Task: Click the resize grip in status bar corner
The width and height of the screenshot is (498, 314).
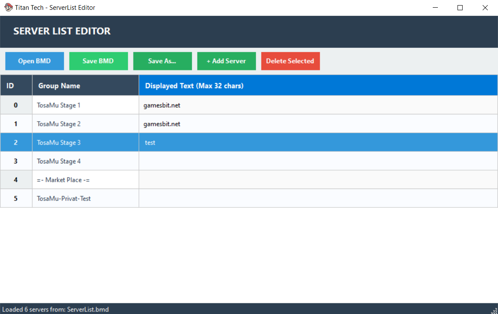Action: [494, 310]
